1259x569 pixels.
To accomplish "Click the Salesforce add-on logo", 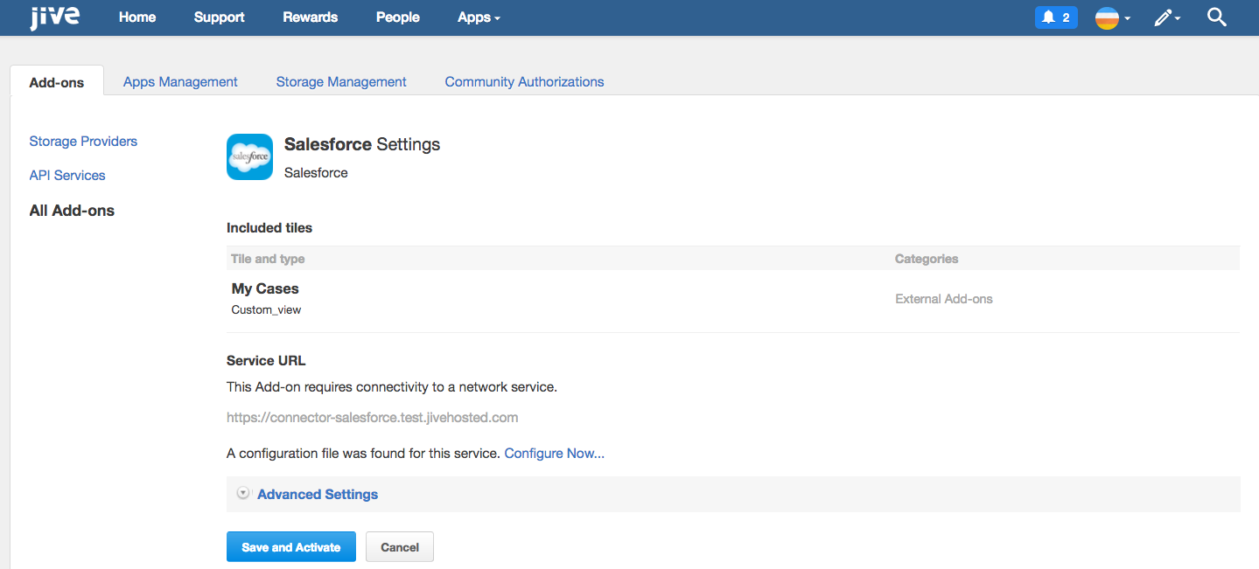I will [x=249, y=156].
